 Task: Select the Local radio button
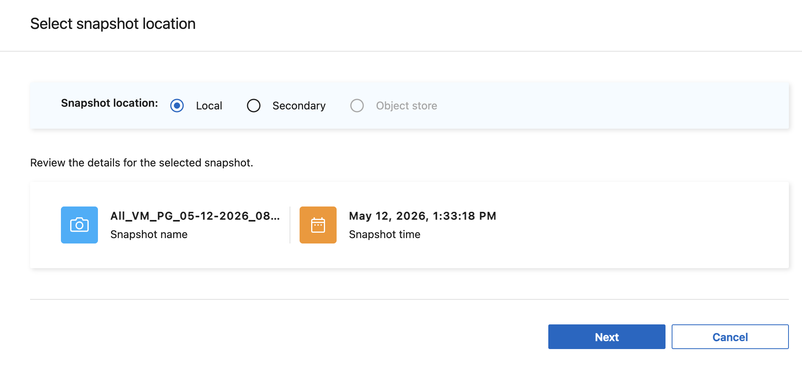pyautogui.click(x=177, y=106)
